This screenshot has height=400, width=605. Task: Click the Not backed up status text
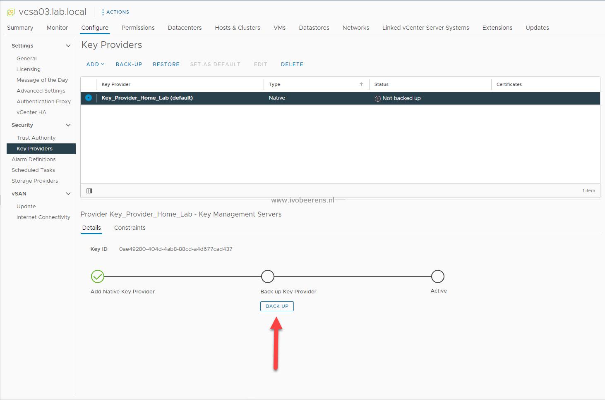point(401,98)
